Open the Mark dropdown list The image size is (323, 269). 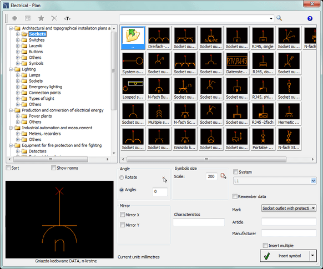click(x=289, y=208)
